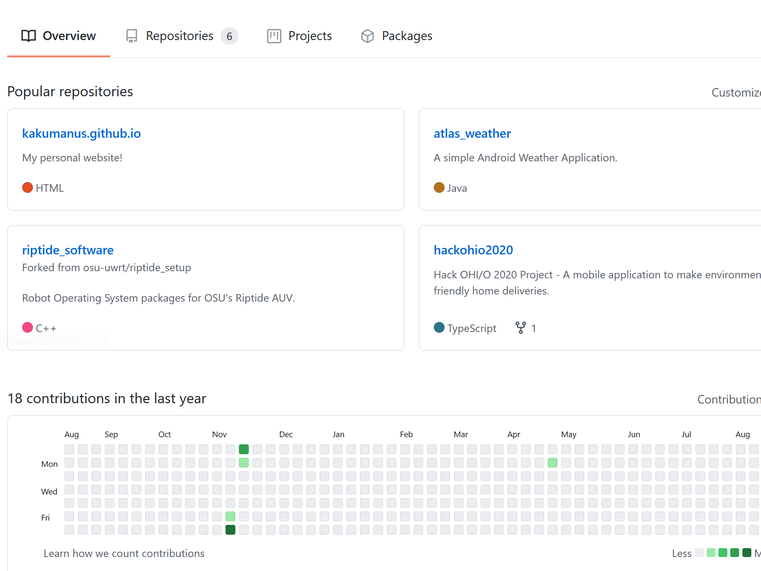Open the riptide_software repository
This screenshot has width=761, height=571.
68,250
